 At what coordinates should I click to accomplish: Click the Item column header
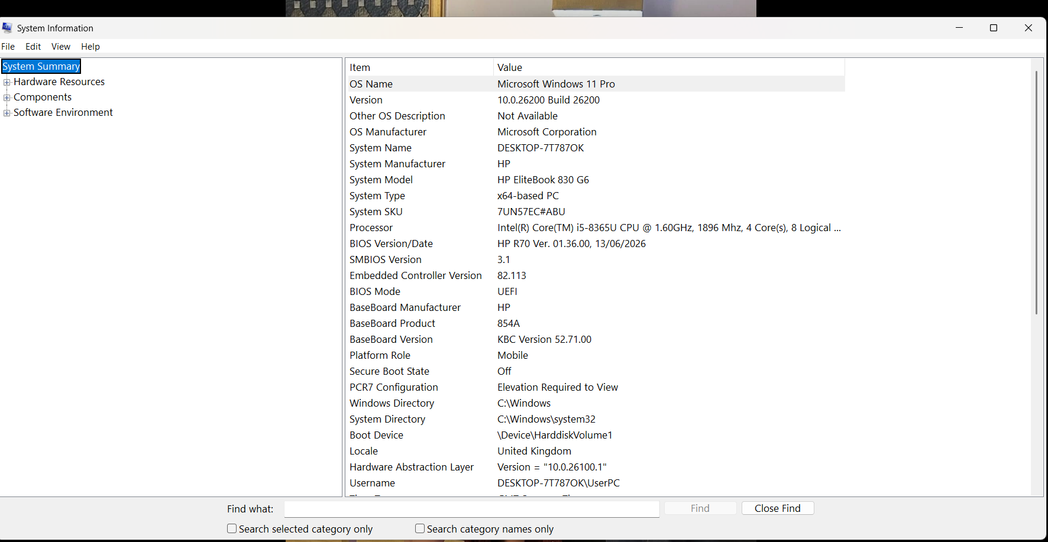point(419,67)
